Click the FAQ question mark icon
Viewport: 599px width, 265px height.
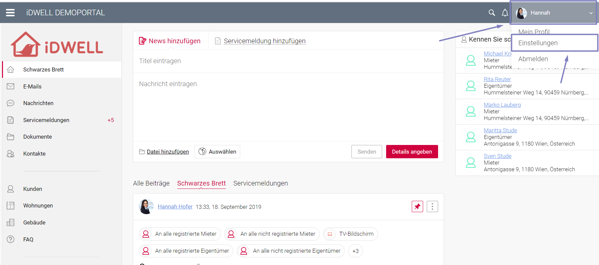pyautogui.click(x=11, y=239)
